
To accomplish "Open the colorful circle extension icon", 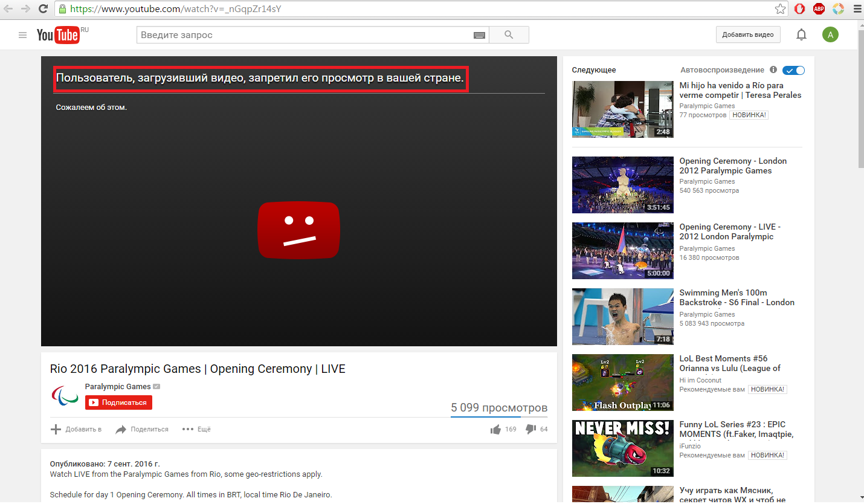I will tap(838, 9).
